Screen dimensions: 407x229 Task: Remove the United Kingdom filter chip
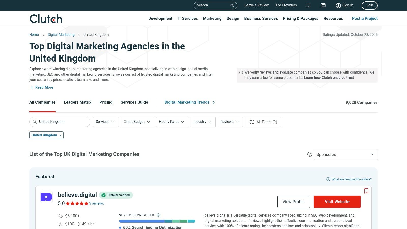click(61, 136)
